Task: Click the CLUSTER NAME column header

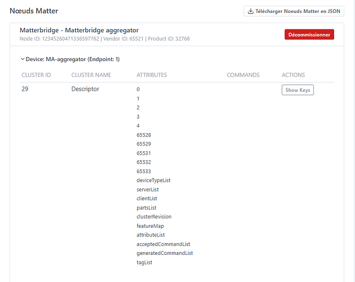Action: pyautogui.click(x=91, y=75)
